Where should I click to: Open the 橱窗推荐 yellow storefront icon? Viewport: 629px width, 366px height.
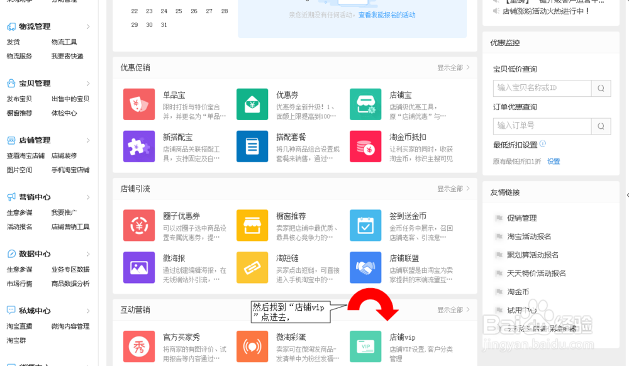pyautogui.click(x=252, y=225)
